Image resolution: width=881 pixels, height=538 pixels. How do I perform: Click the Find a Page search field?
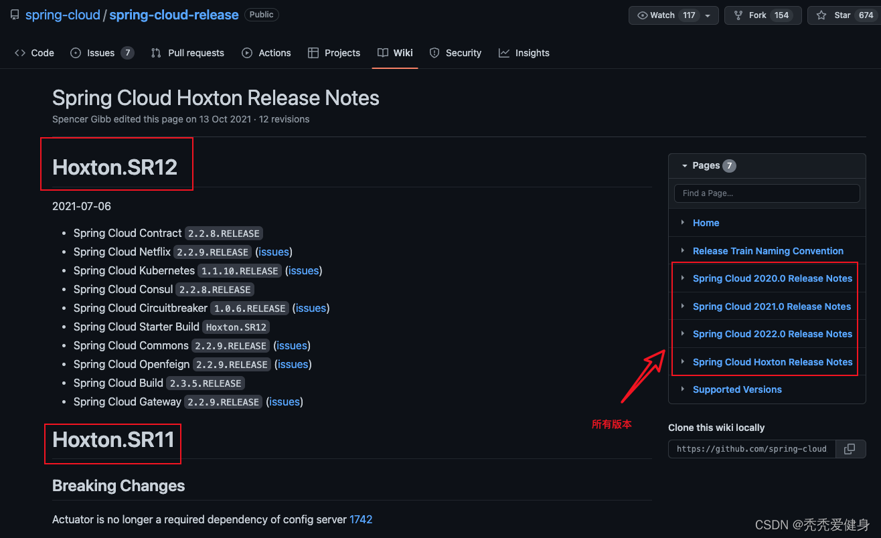767,193
